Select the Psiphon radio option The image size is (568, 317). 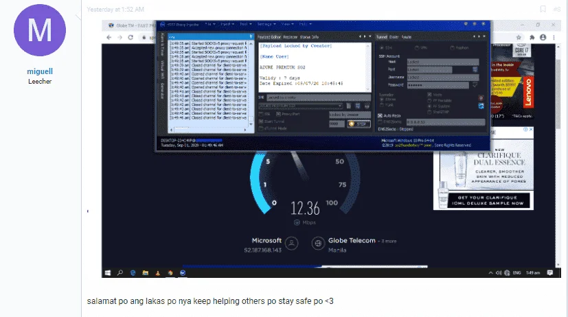click(x=452, y=48)
